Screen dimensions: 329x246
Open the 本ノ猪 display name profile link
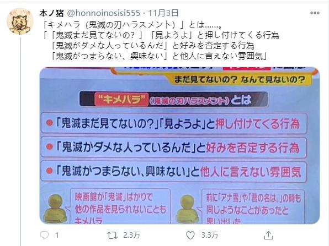[52, 13]
